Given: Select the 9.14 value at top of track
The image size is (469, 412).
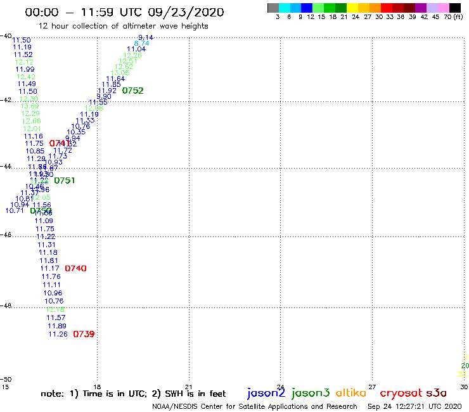Looking at the screenshot, I should 146,37.
